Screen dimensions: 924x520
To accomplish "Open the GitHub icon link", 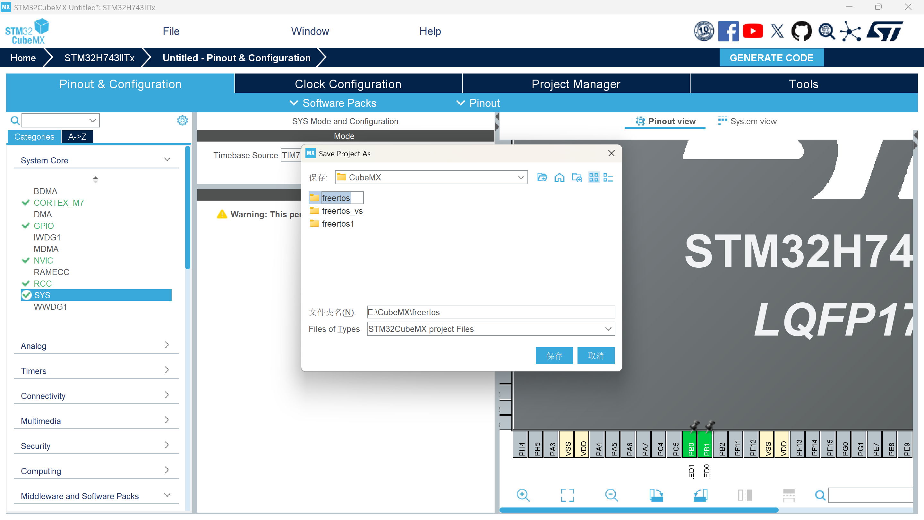I will point(801,31).
